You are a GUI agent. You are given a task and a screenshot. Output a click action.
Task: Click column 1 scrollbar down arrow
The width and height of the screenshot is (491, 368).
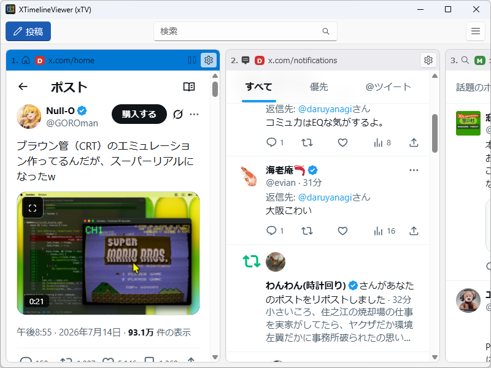[x=215, y=357]
